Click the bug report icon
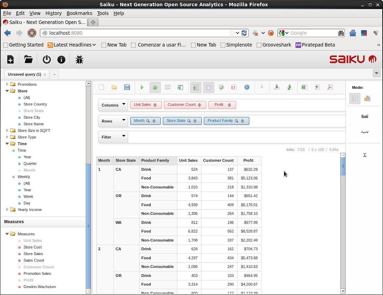This screenshot has width=383, height=295. point(79,59)
